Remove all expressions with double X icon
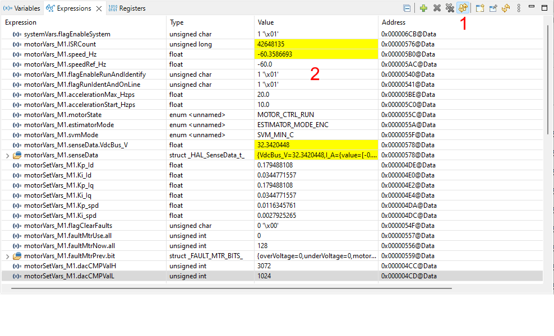554x336 pixels. click(x=450, y=8)
